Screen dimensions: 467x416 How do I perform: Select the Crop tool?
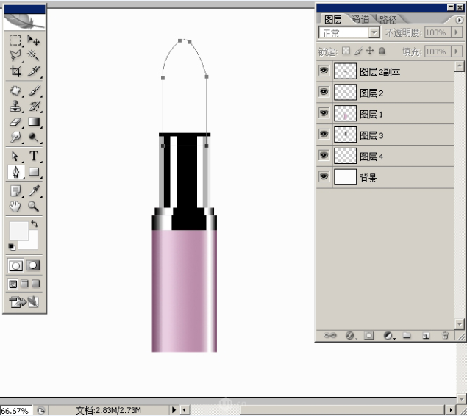tap(15, 71)
